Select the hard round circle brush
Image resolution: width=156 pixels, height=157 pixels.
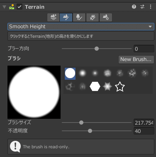click(70, 74)
